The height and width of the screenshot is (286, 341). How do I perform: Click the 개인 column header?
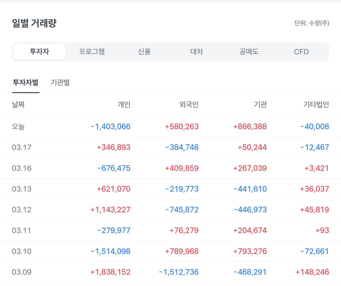point(124,105)
